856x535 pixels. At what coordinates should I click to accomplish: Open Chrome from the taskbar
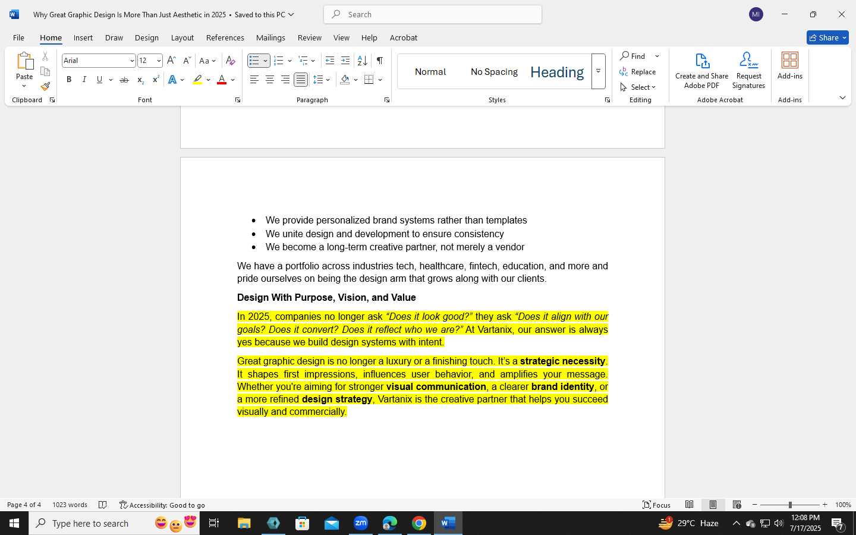[x=419, y=523]
